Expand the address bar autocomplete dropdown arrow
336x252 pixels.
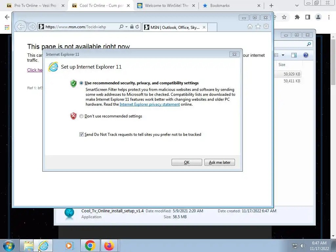click(x=126, y=27)
